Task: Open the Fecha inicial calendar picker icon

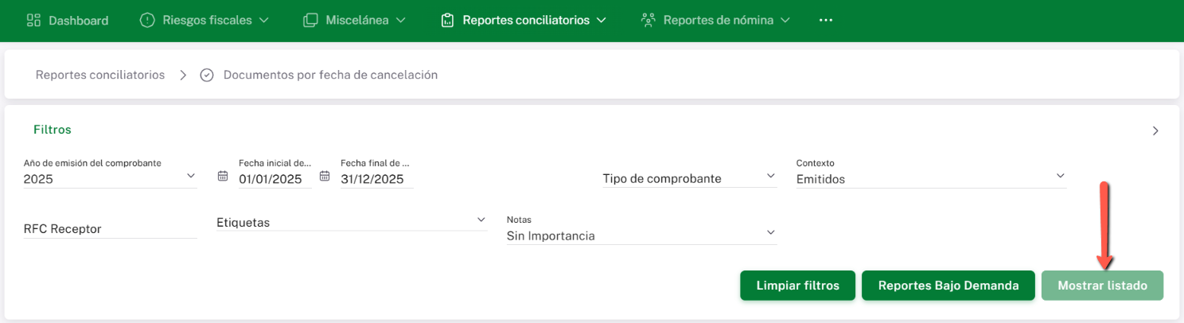Action: point(223,176)
